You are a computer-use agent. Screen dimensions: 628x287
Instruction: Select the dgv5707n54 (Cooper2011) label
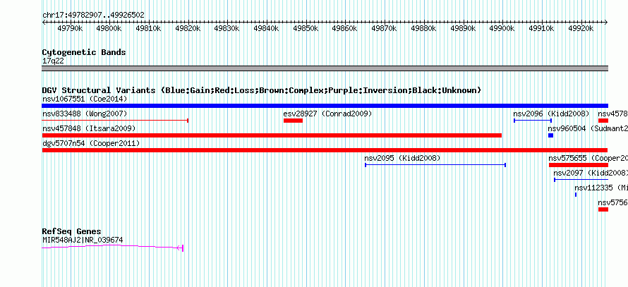(91, 143)
